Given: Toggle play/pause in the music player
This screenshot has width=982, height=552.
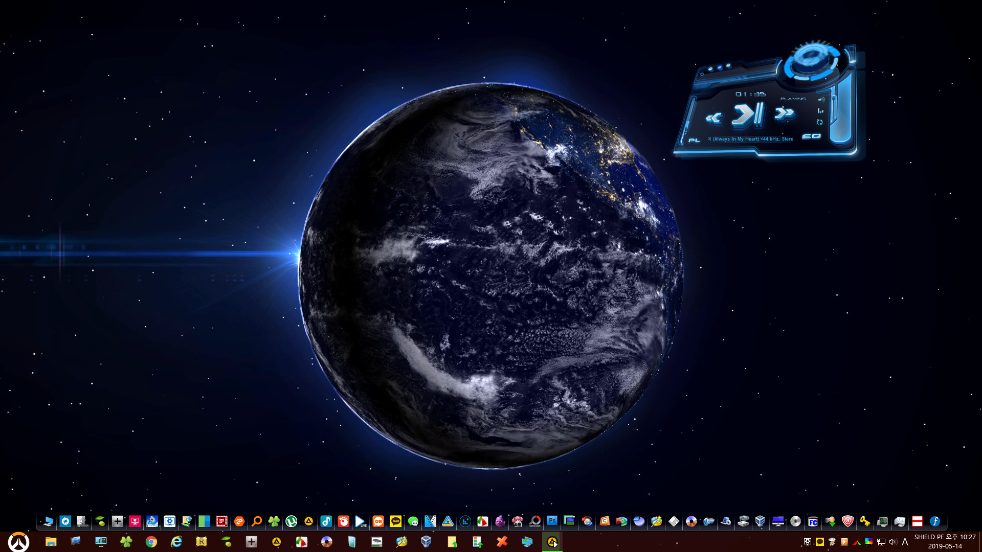Looking at the screenshot, I should [748, 114].
